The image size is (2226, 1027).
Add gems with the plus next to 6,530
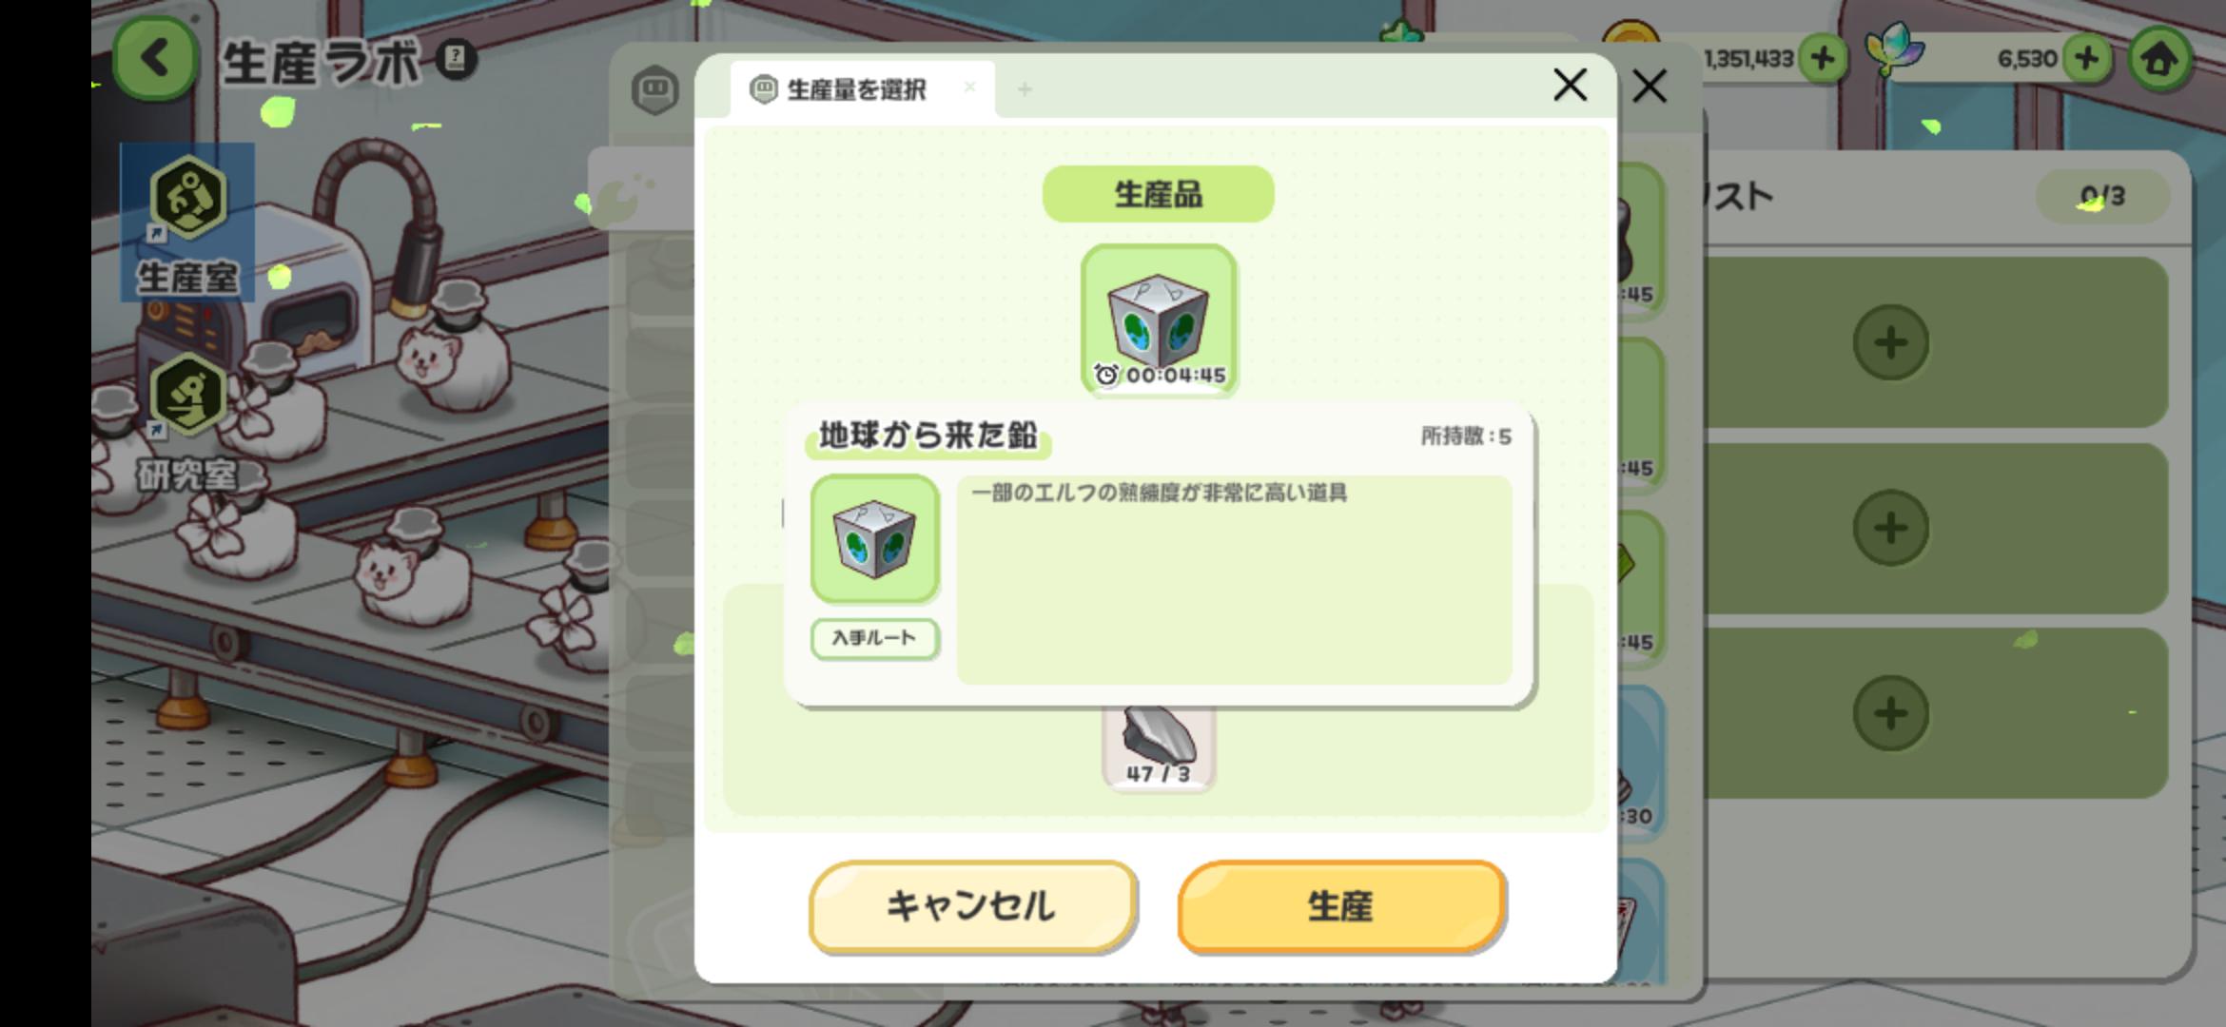pos(2086,59)
